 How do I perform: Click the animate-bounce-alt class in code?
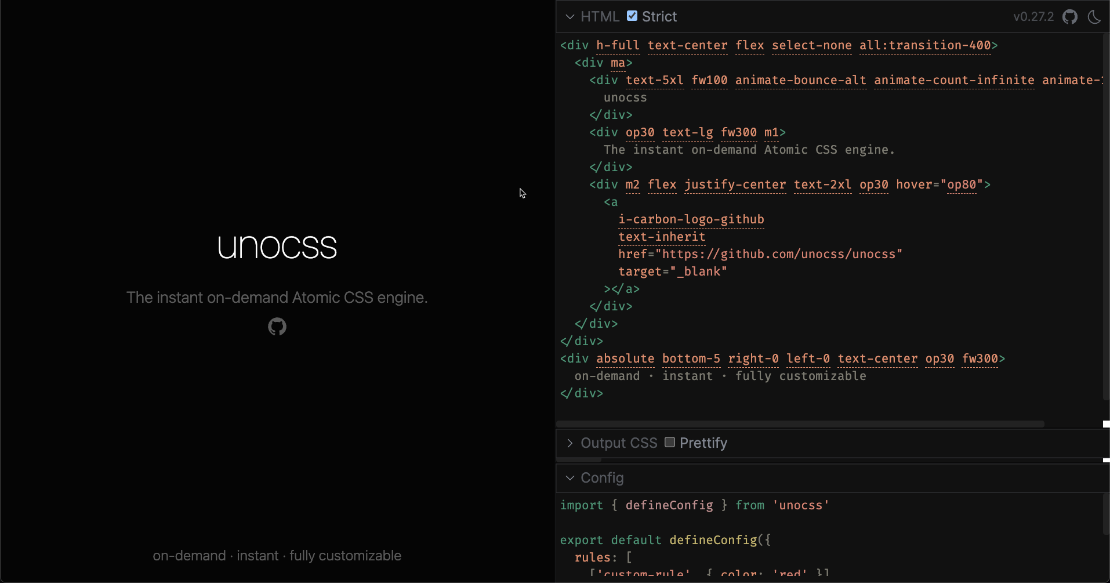pyautogui.click(x=801, y=80)
